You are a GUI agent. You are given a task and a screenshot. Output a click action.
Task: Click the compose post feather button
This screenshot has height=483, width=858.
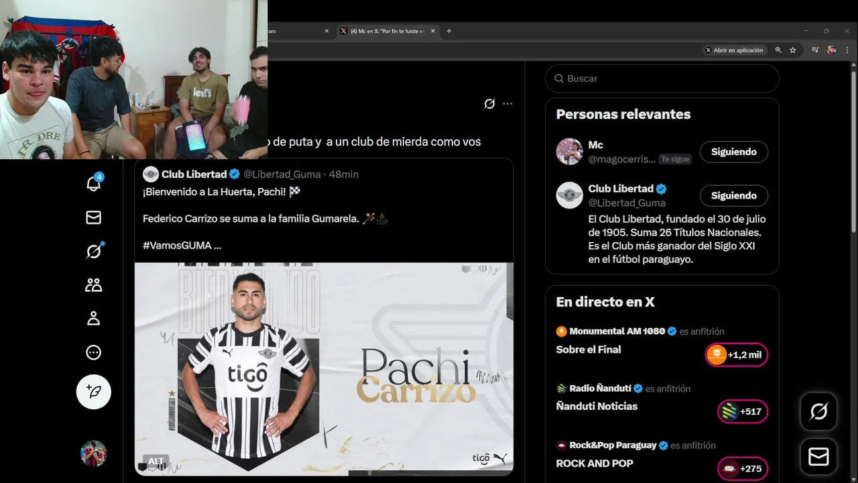94,392
